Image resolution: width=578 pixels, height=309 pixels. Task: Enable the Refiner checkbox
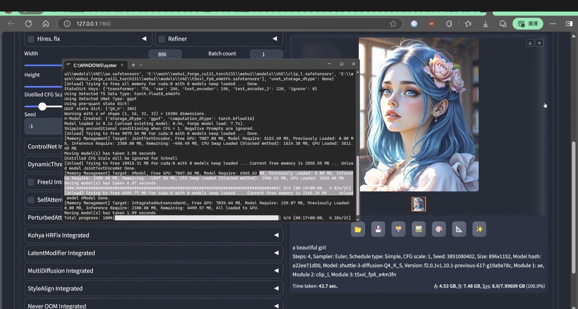[x=162, y=39]
